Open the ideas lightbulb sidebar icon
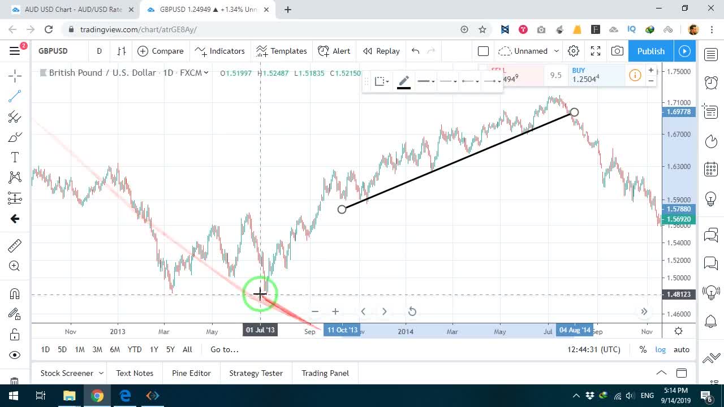Viewport: 724px width, 407px height. 711,198
